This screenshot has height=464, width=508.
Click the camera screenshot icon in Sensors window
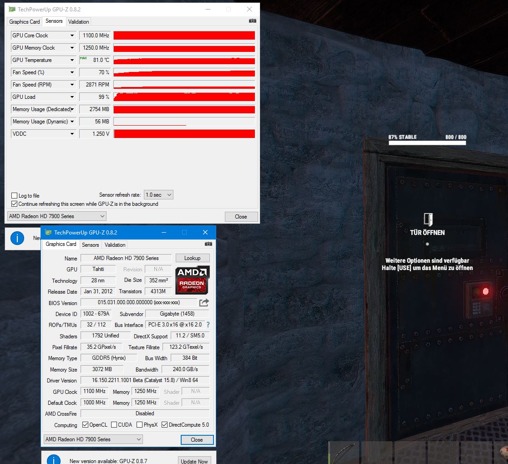click(x=252, y=21)
